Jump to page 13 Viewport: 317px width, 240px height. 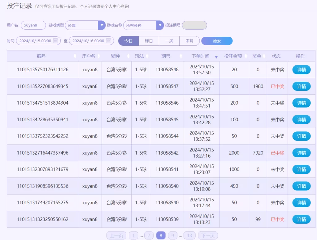(x=190, y=235)
